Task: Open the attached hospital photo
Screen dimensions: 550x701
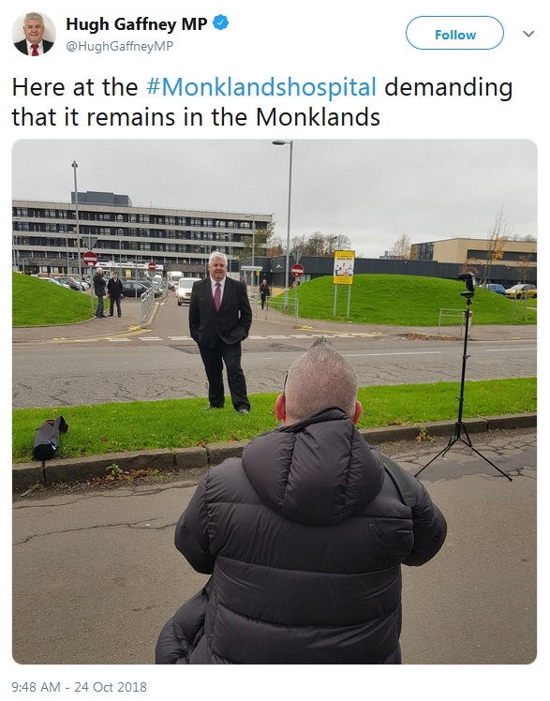Action: click(x=275, y=401)
